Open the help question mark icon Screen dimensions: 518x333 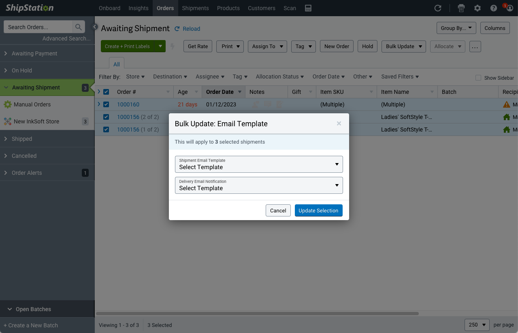[493, 8]
